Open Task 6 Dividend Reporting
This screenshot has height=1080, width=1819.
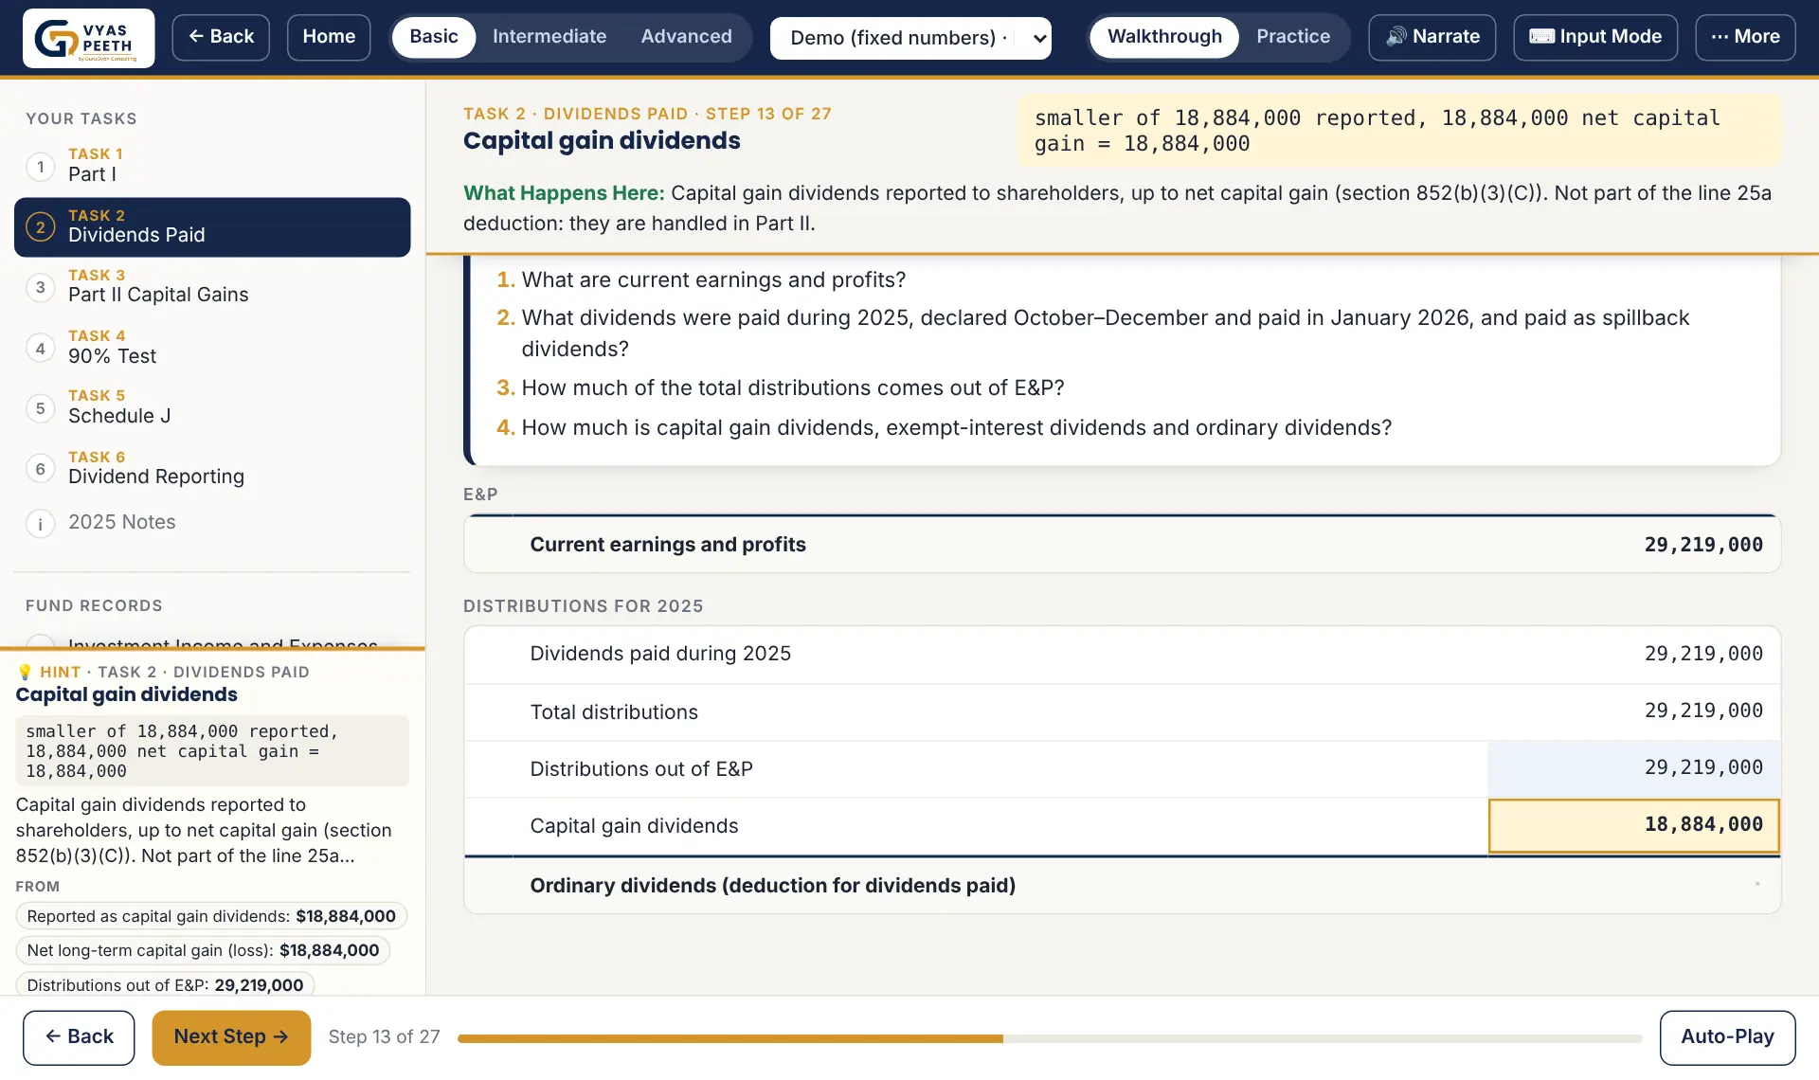pos(212,468)
